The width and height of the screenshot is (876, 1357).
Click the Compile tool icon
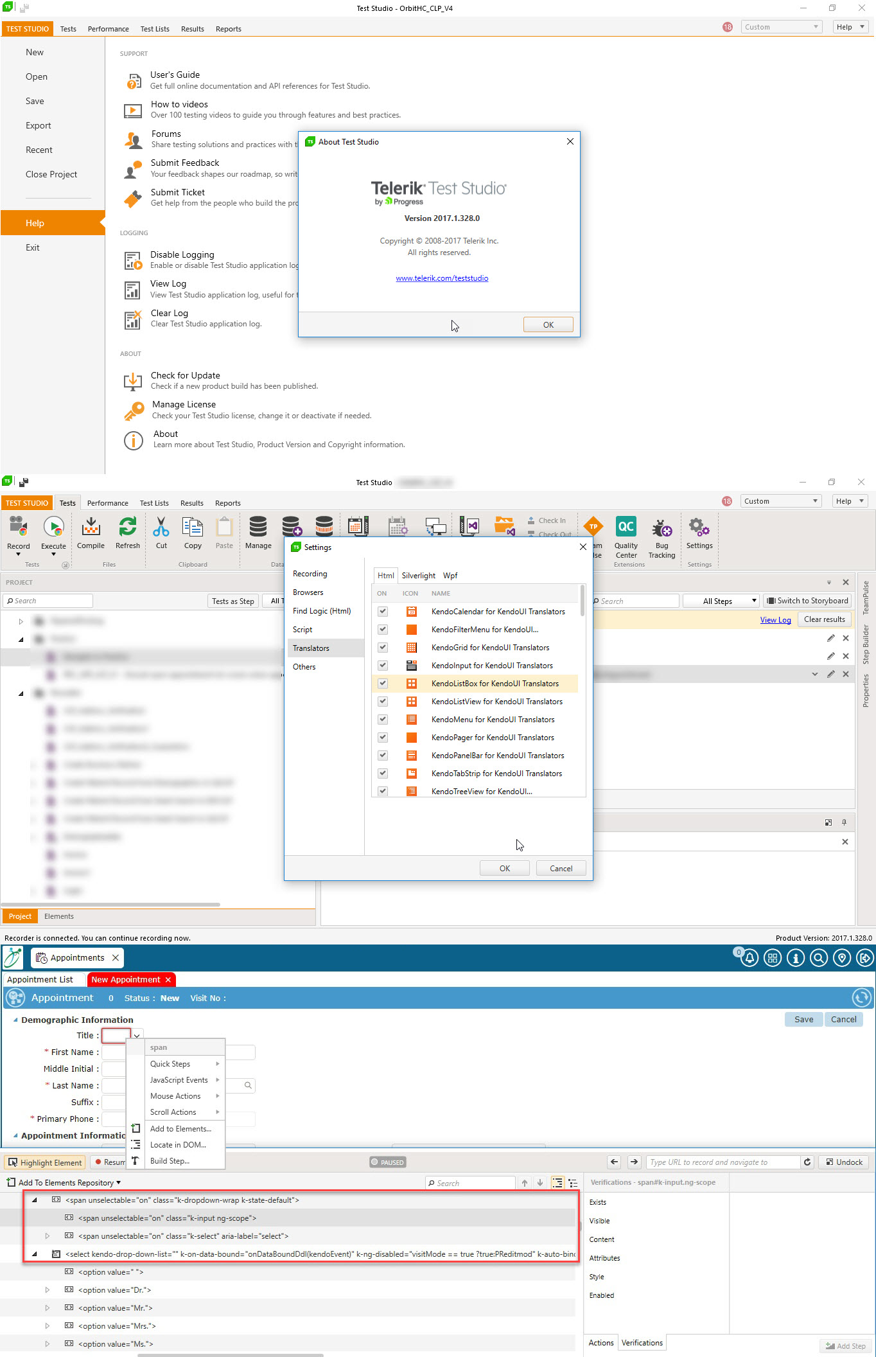point(91,529)
